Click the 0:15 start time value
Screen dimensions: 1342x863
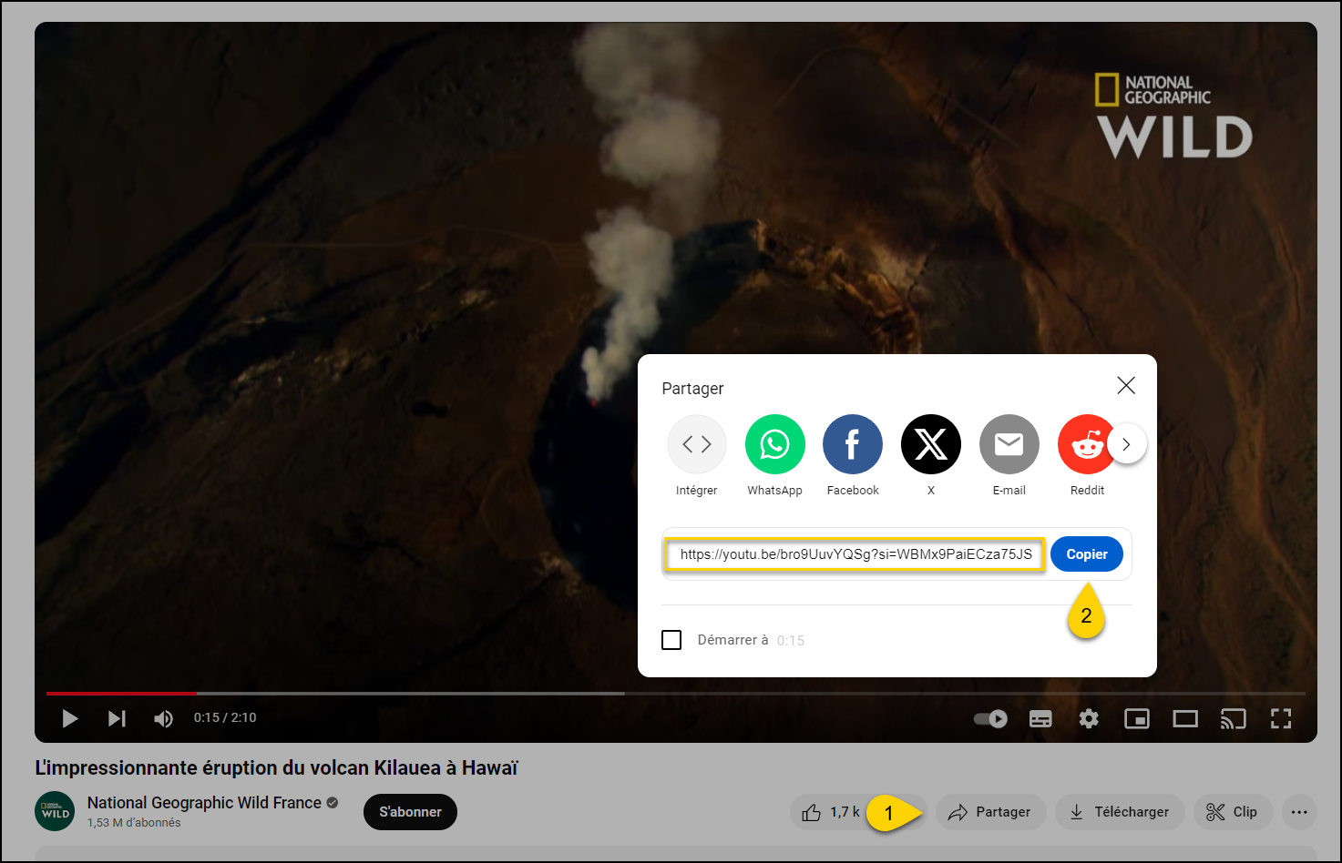[791, 640]
